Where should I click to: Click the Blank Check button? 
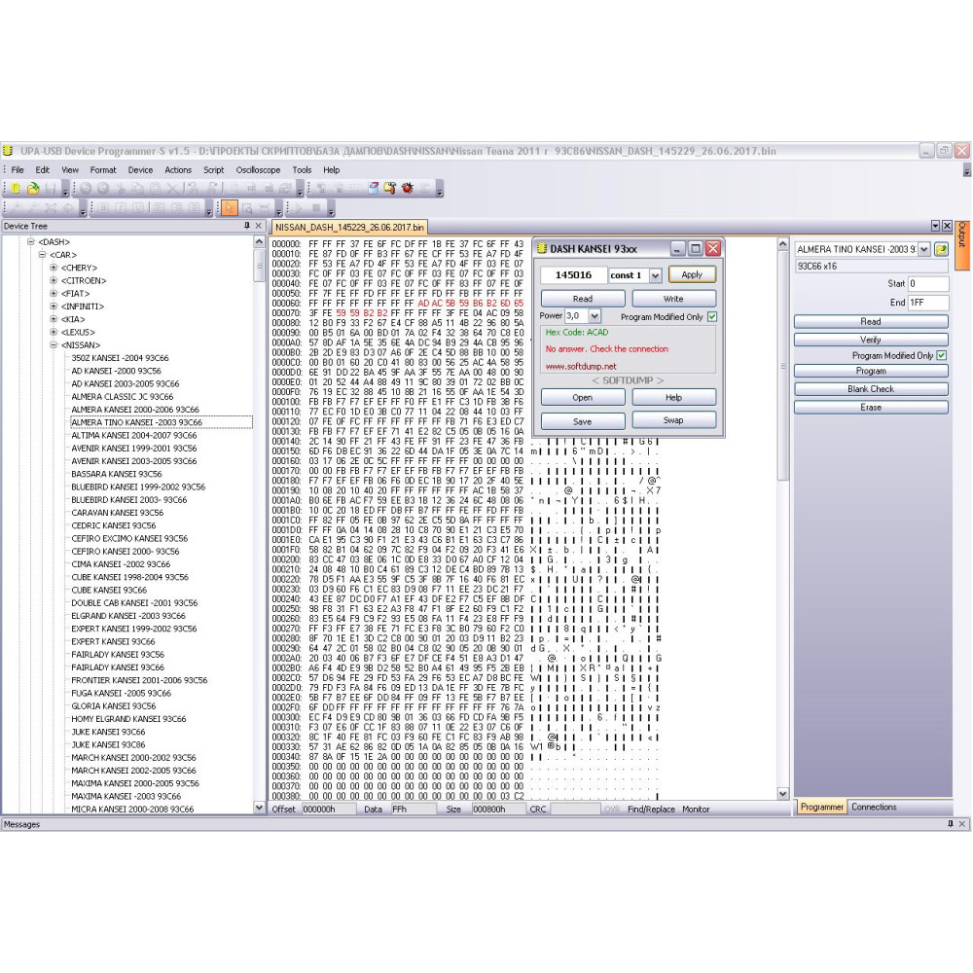click(x=871, y=389)
